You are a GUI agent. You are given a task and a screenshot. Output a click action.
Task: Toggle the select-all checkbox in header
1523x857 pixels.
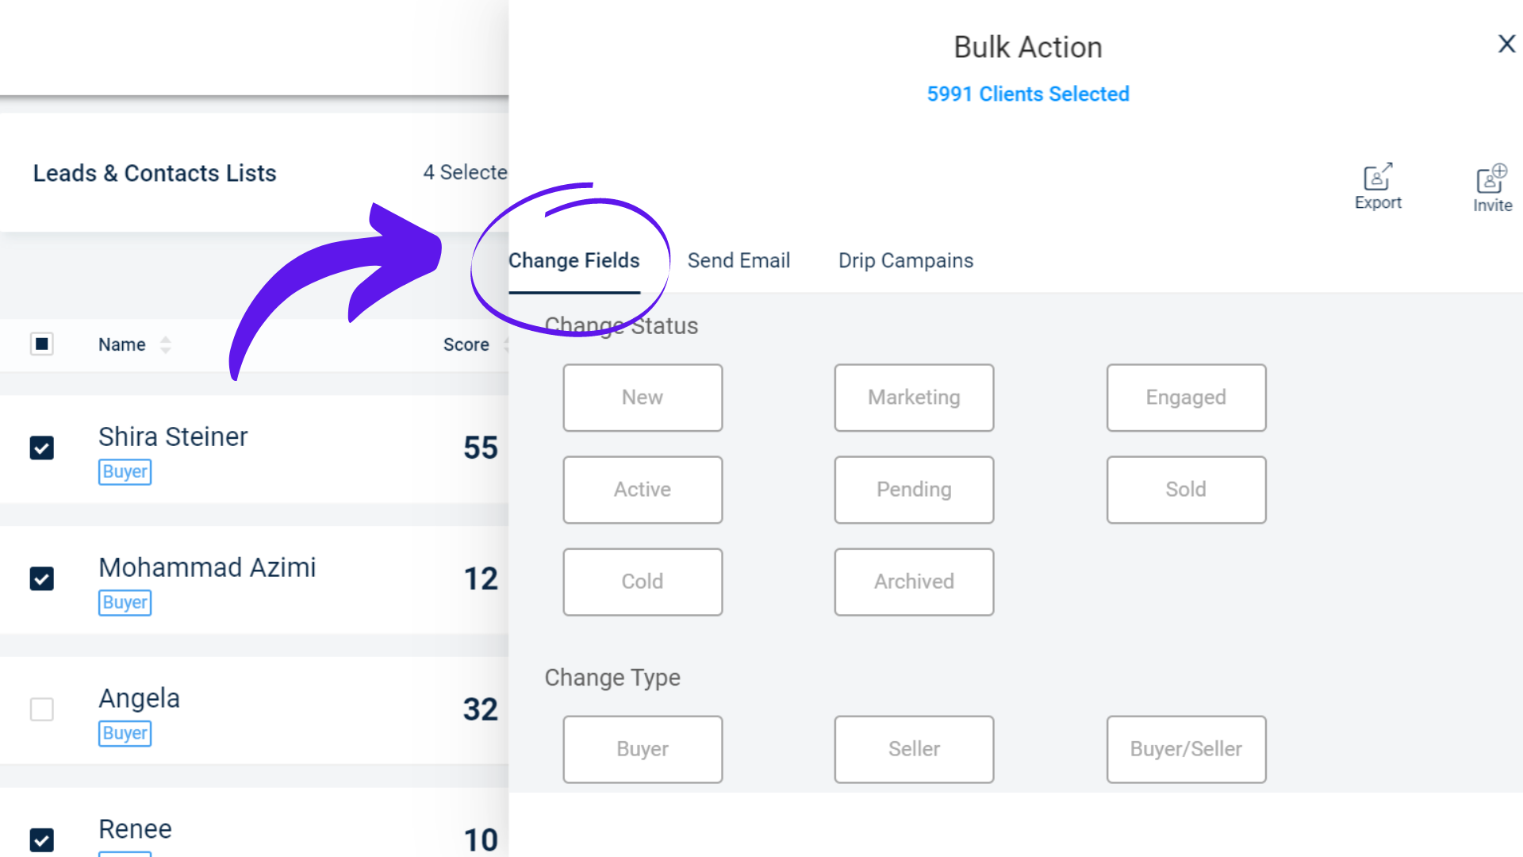(42, 344)
